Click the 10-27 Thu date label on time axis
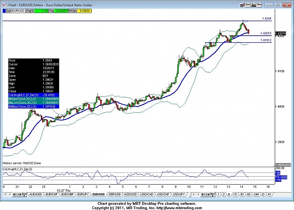 pyautogui.click(x=63, y=190)
